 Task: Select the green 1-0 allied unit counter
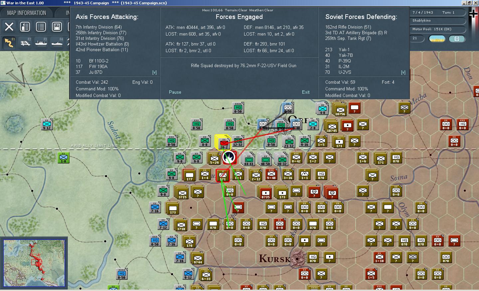(63, 157)
